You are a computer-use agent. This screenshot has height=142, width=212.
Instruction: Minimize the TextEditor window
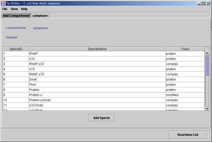199,3
